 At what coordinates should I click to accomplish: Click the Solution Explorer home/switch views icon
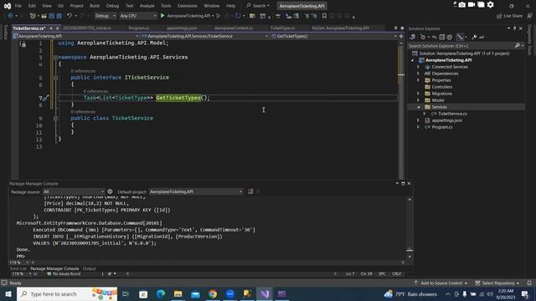(413, 37)
